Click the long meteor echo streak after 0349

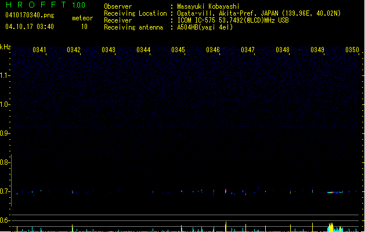335,192
